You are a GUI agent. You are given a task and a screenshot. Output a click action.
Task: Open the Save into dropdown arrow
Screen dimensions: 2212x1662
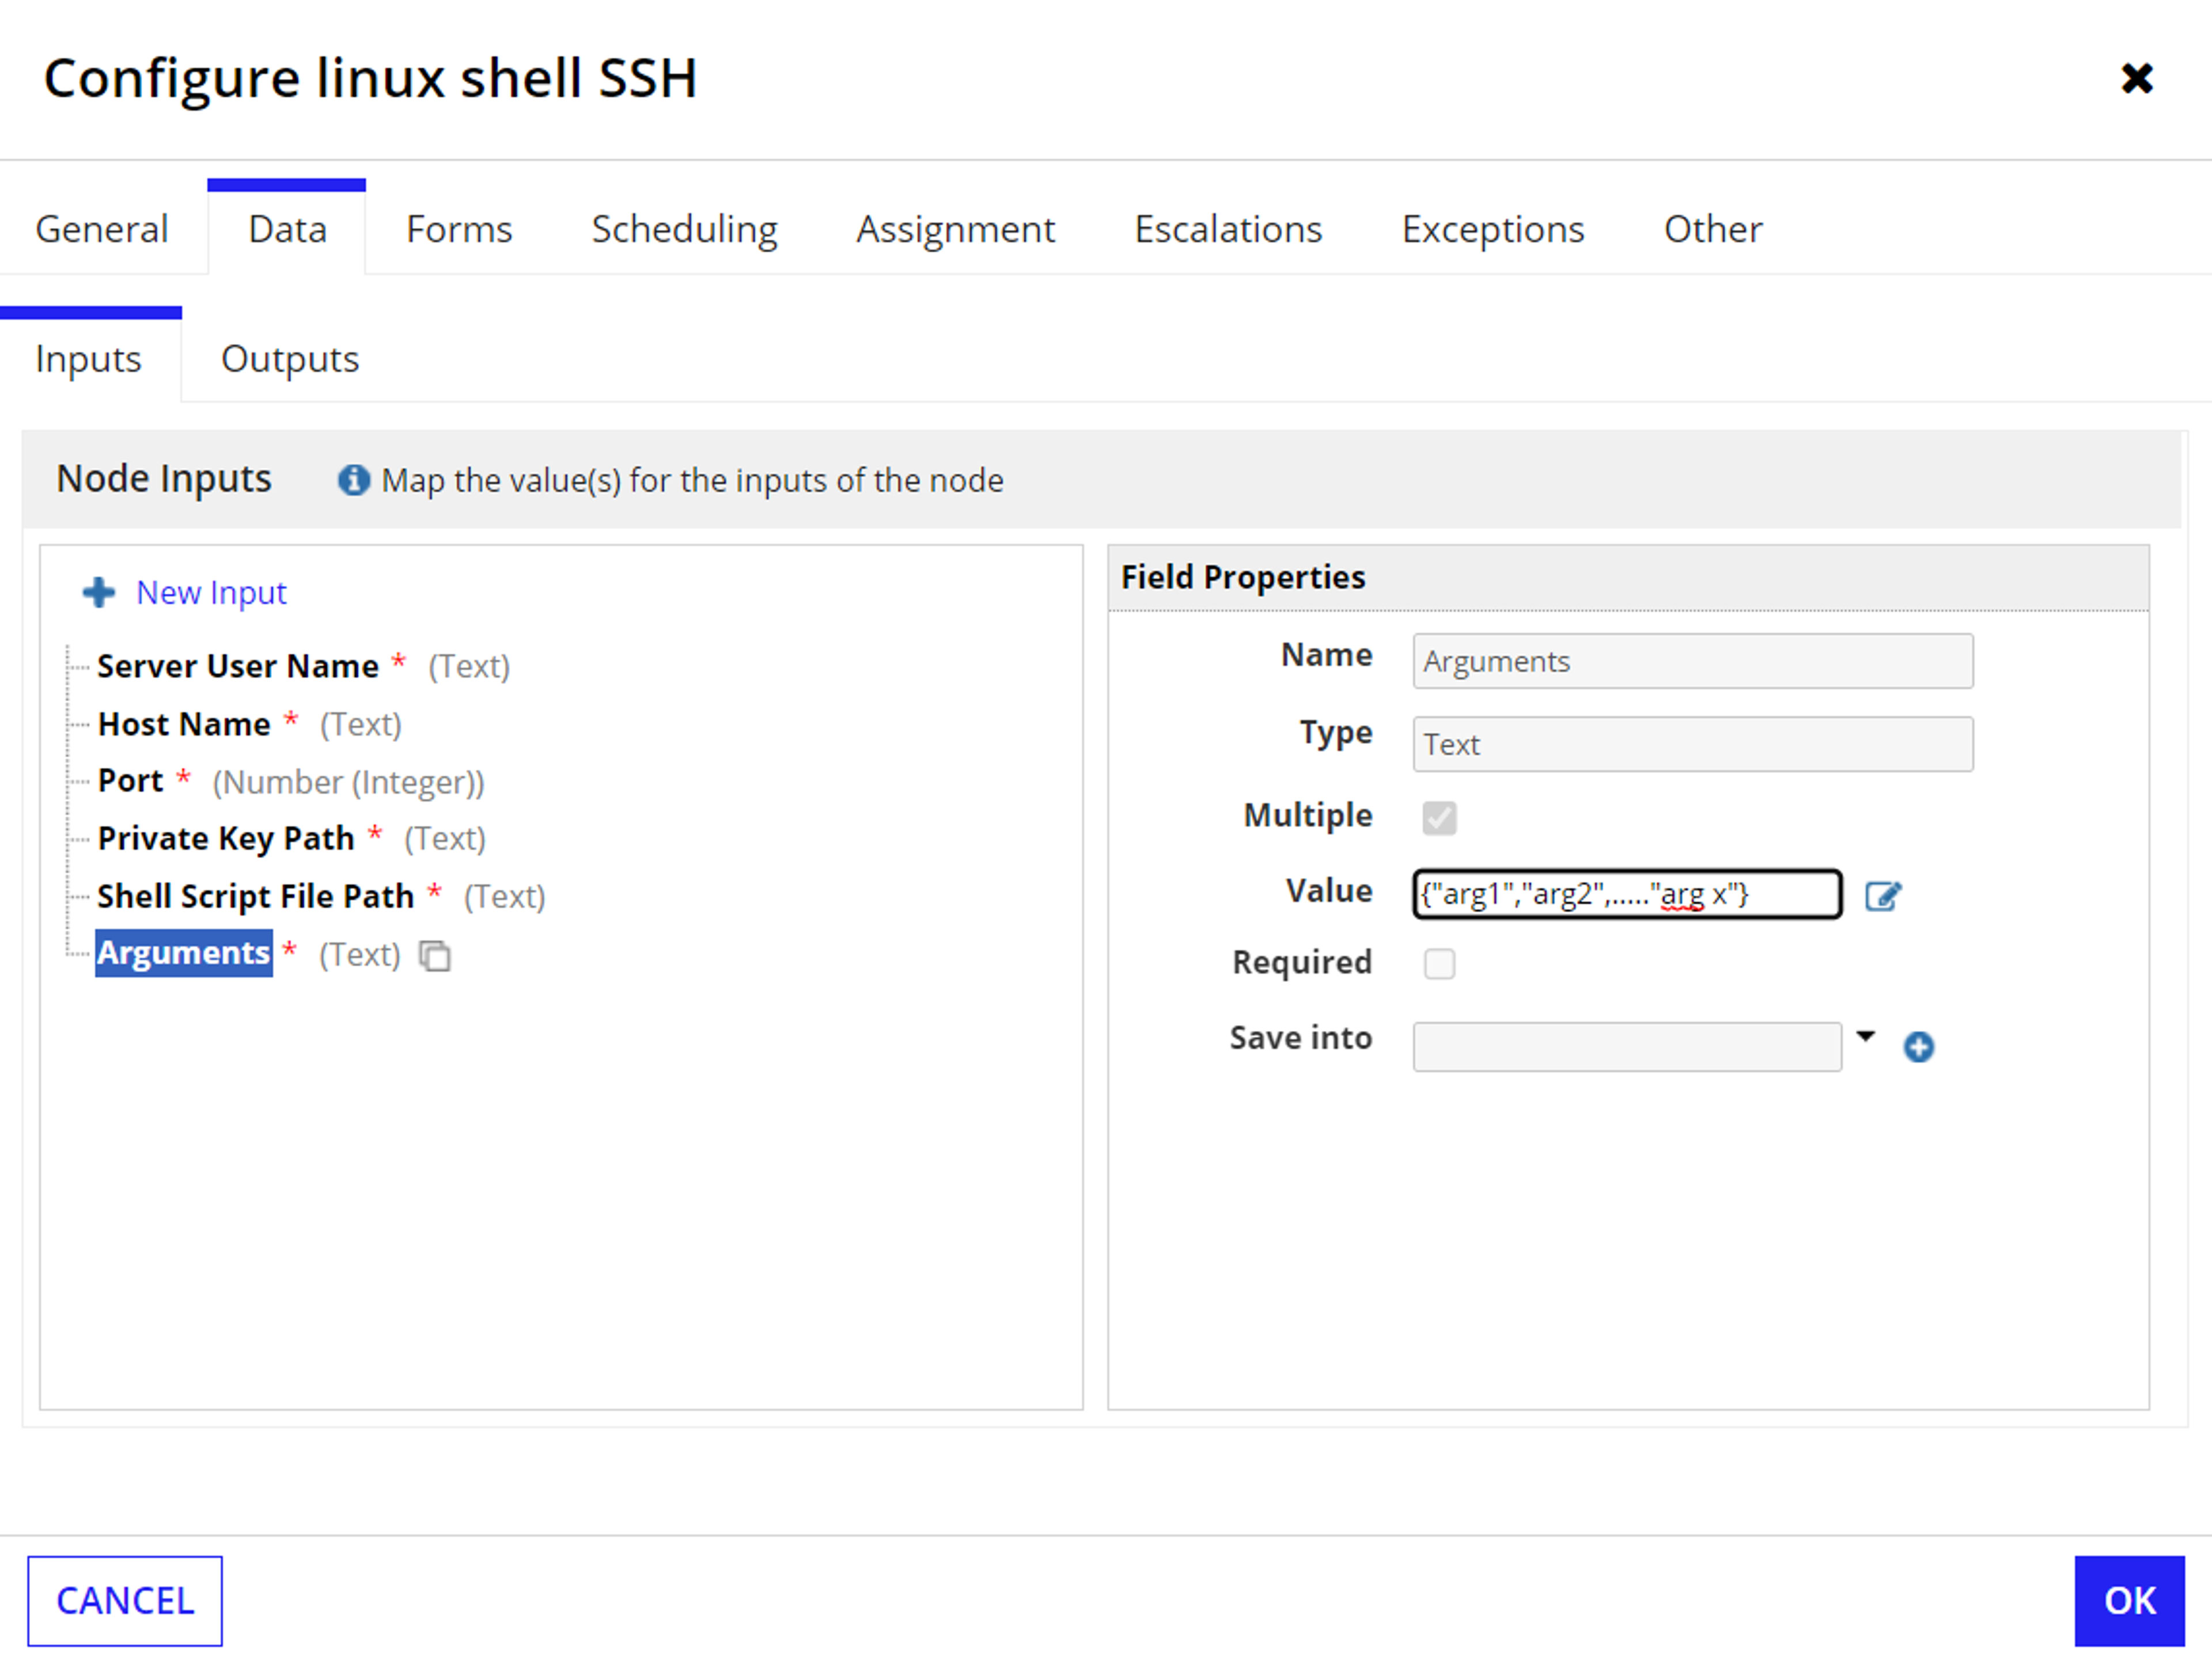(1865, 1037)
